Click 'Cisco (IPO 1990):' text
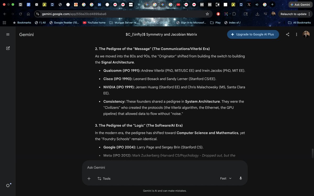Image resolution: width=314 pixels, height=196 pixels. [118, 79]
